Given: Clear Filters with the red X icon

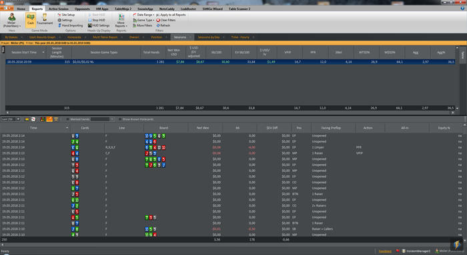Looking at the screenshot, I should tap(166, 20).
